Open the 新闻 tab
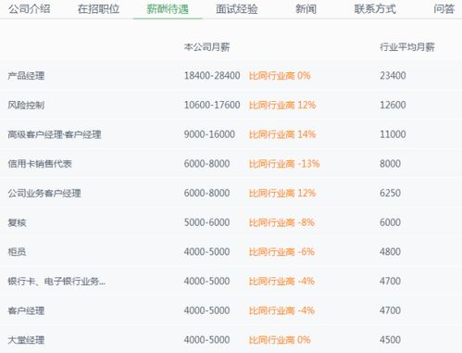The image size is (462, 353). pos(306,9)
